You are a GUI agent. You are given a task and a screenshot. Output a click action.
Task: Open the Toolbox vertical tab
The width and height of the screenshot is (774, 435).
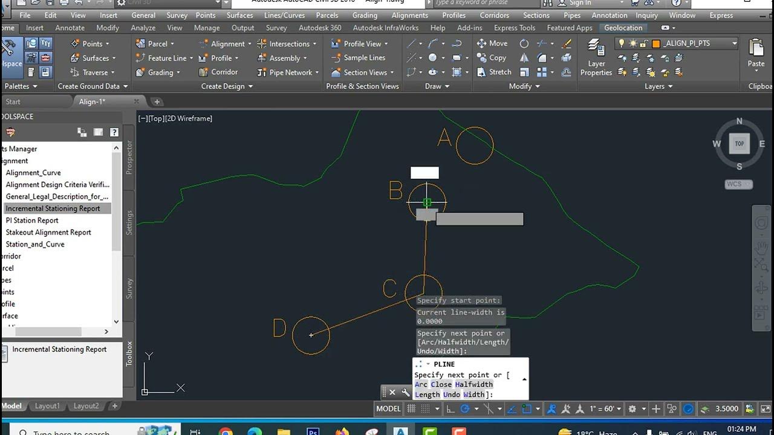pos(129,354)
